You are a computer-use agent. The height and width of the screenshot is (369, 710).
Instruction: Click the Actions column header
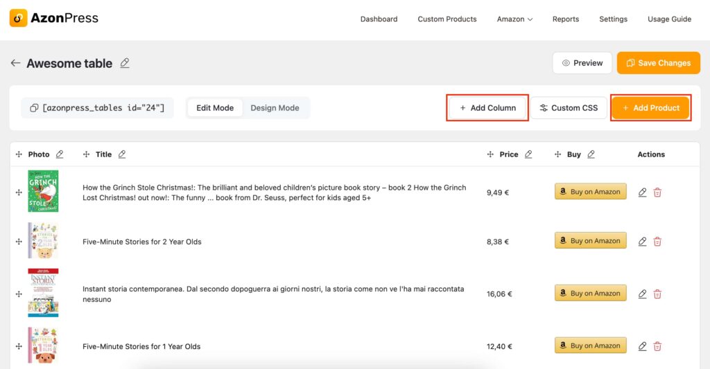pos(651,154)
